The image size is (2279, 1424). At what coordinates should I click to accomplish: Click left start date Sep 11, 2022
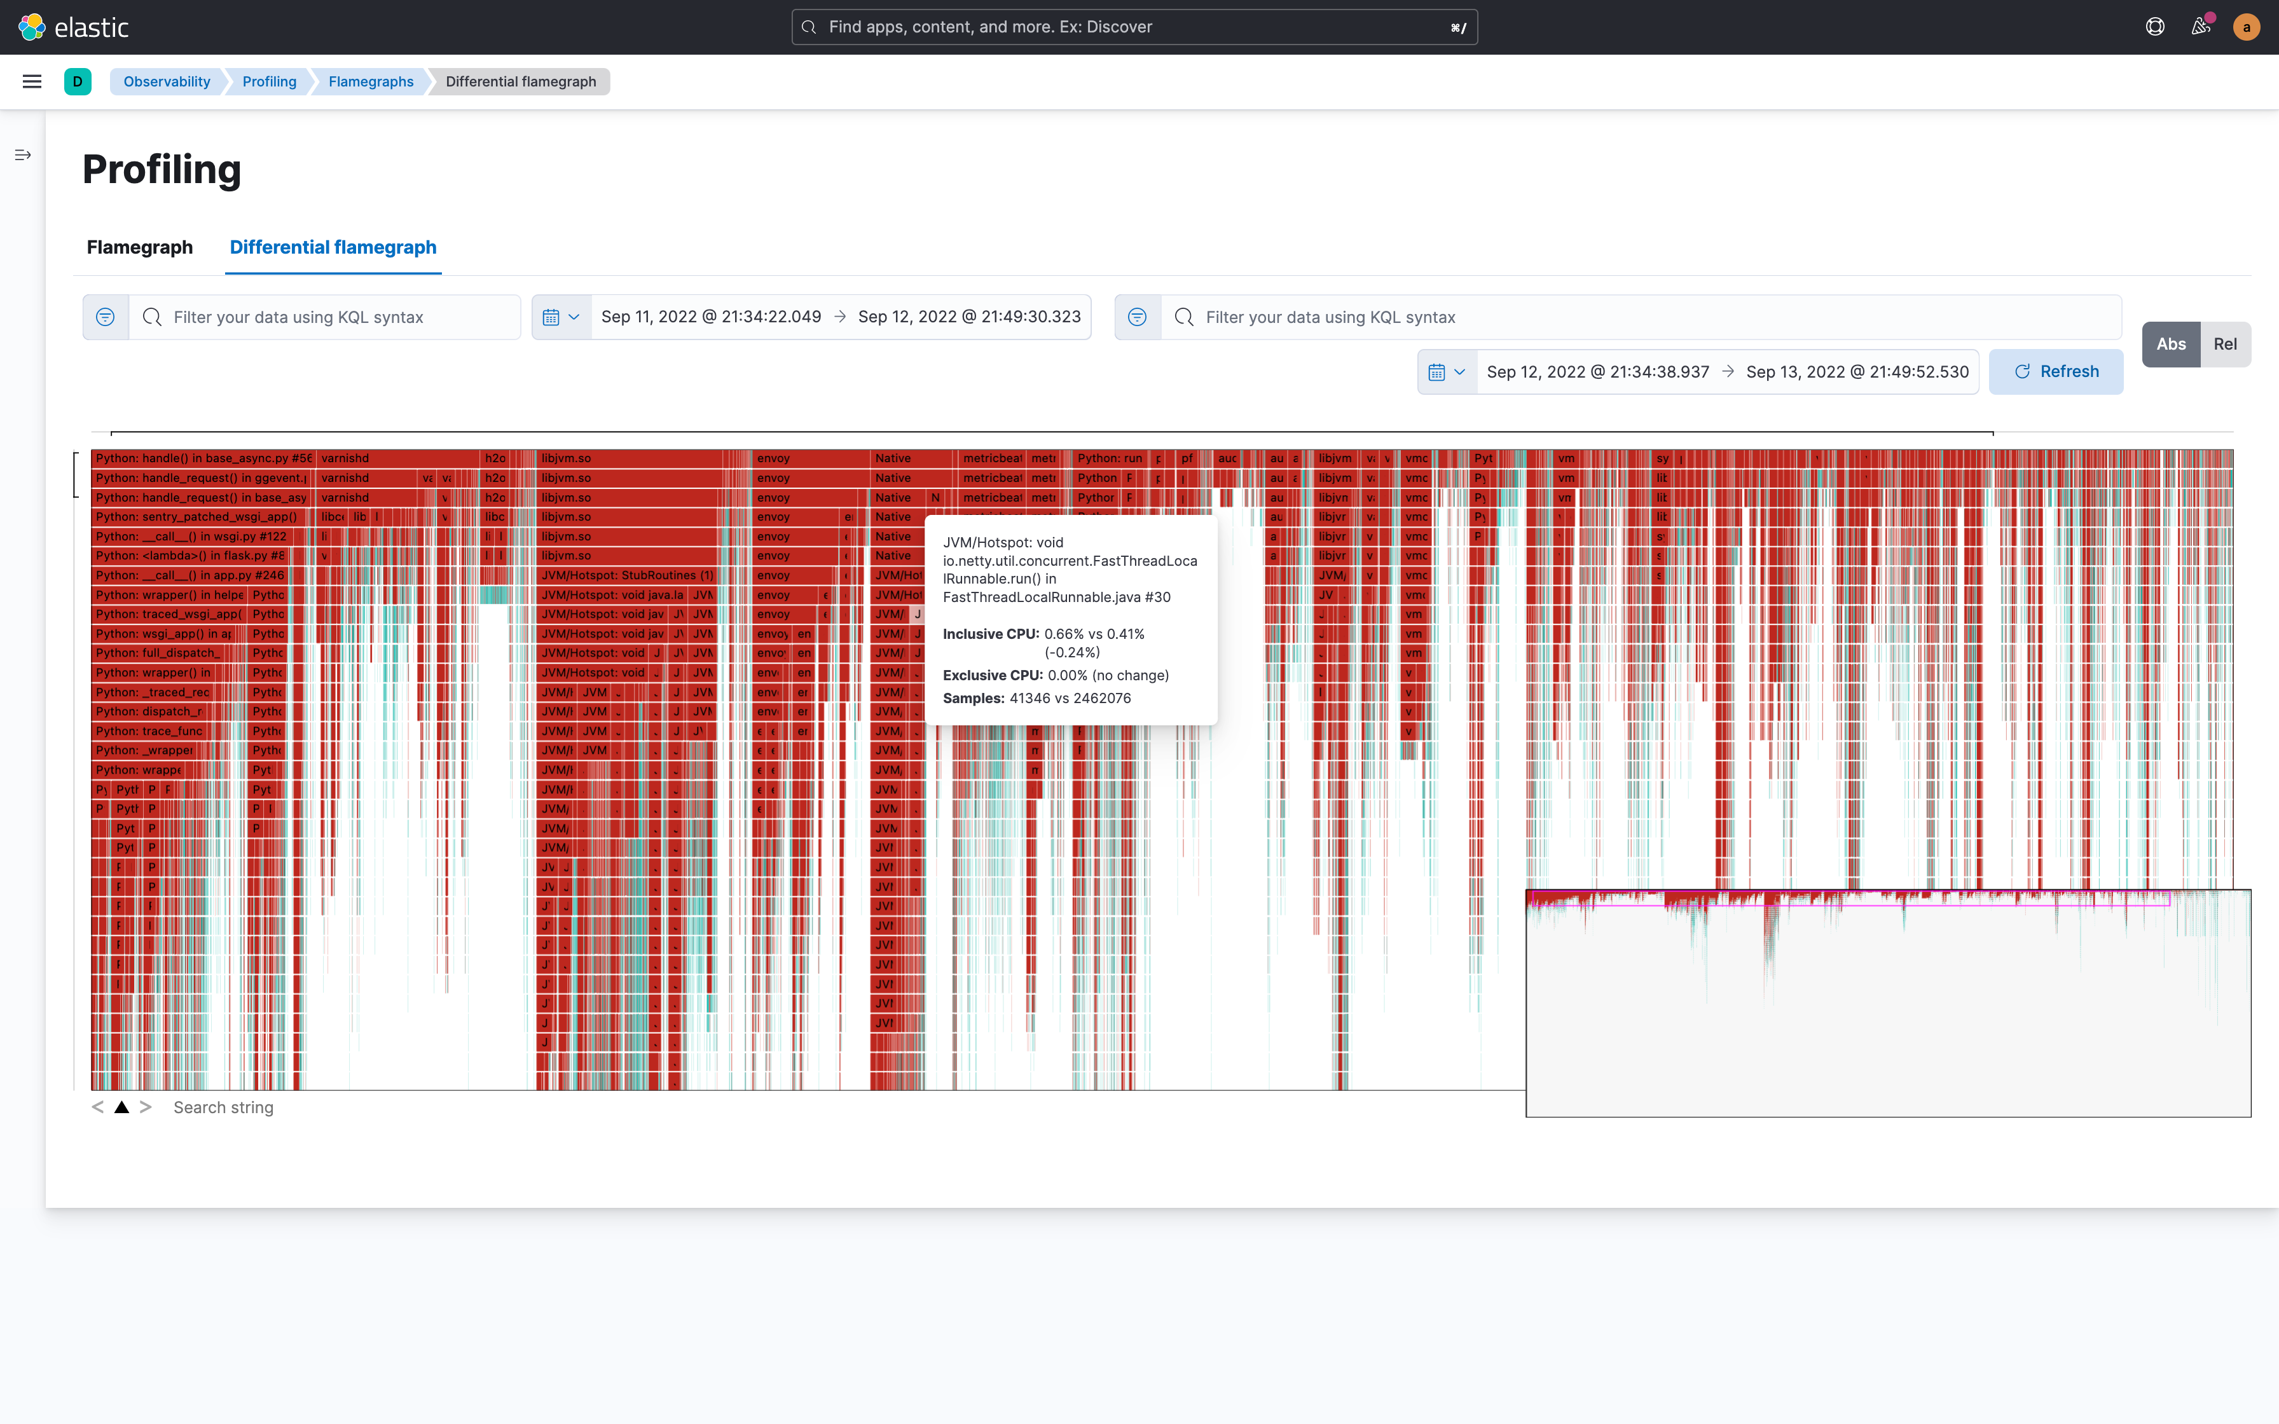coord(711,317)
